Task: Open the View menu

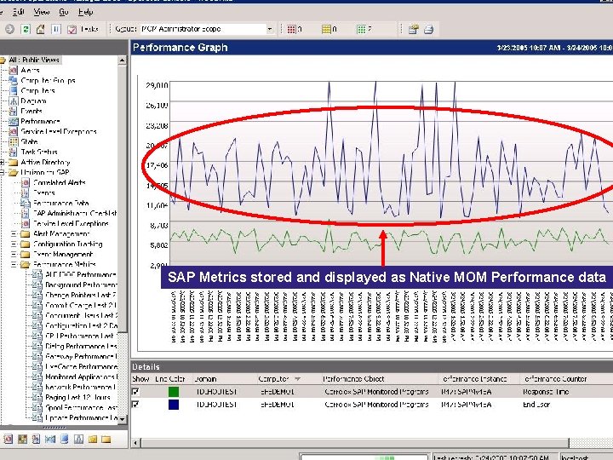Action: pos(42,12)
